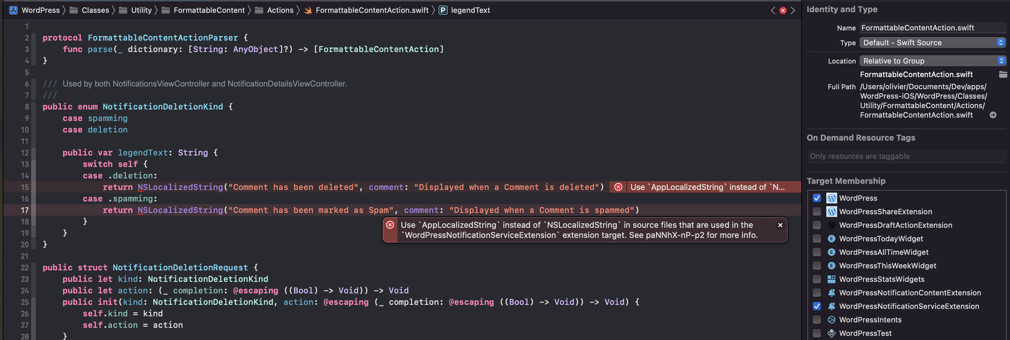The height and width of the screenshot is (340, 1010).
Task: Click line number 12 in the editor gutter
Action: pyautogui.click(x=24, y=153)
